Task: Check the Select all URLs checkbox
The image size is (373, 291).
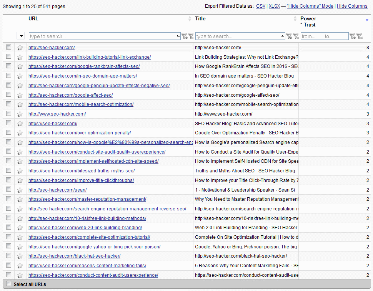Action: 9,284
